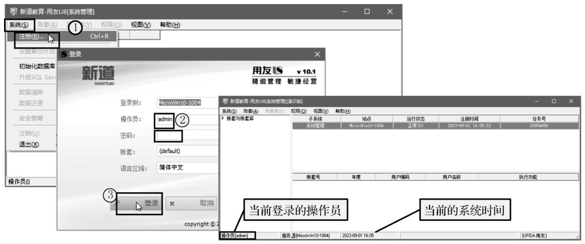
Task: Open 视图(V) menu in back window
Action: pyautogui.click(x=141, y=25)
